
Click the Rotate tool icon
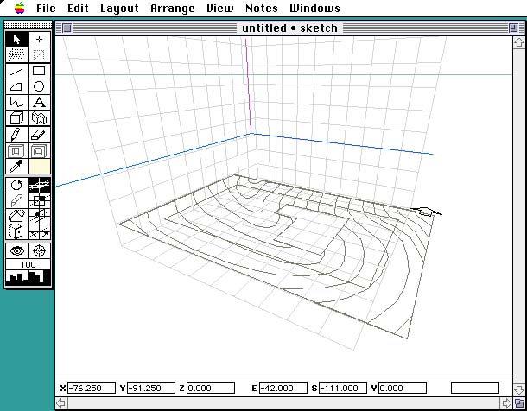click(16, 185)
